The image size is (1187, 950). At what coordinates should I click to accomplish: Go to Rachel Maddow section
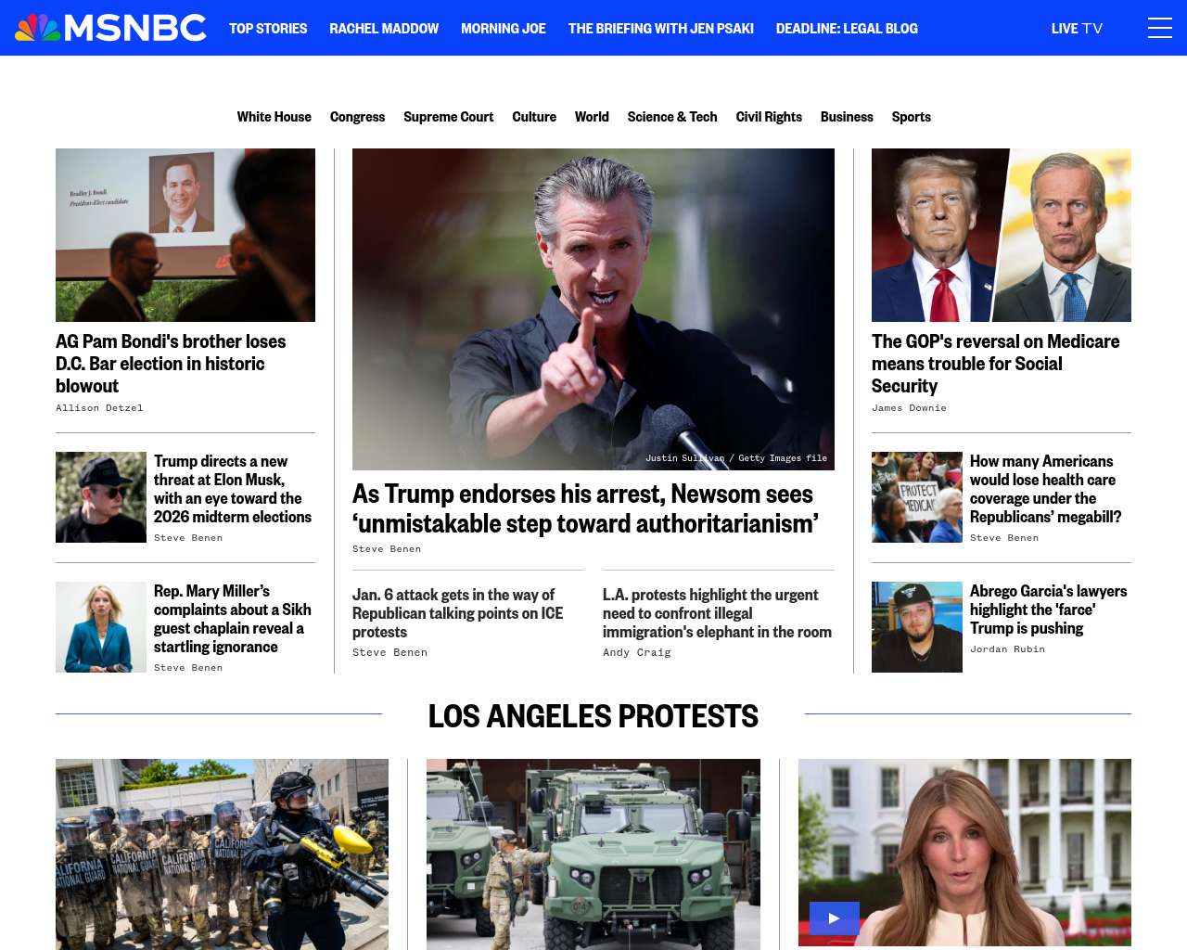pos(384,29)
